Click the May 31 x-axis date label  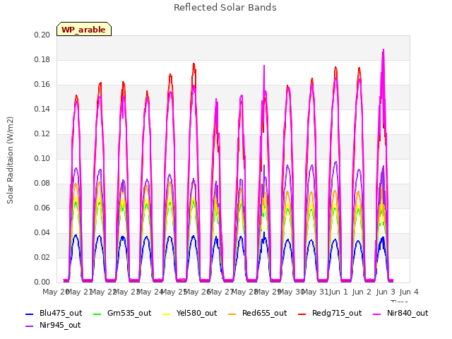tap(315, 292)
